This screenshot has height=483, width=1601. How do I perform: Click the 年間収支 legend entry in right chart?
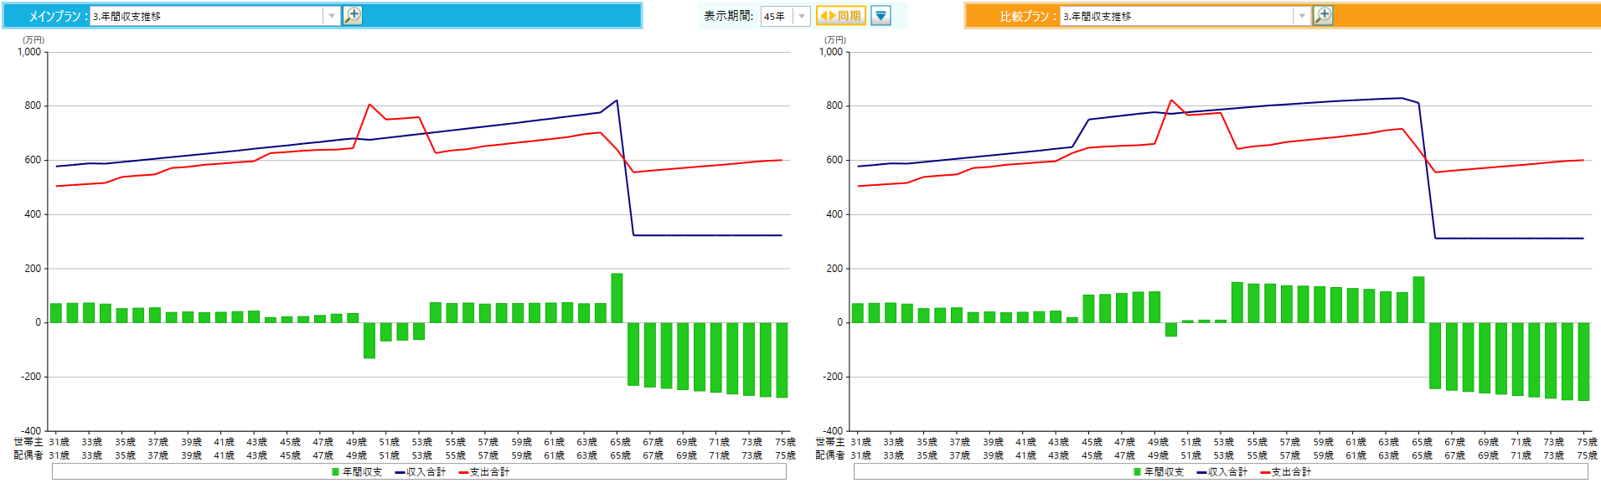(1164, 472)
